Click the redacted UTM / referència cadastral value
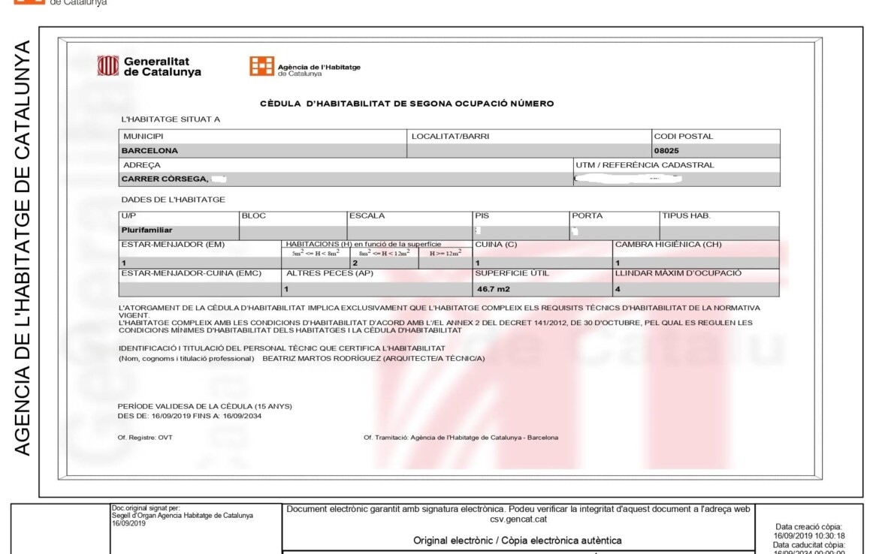This screenshot has height=554, width=879. pos(627,179)
